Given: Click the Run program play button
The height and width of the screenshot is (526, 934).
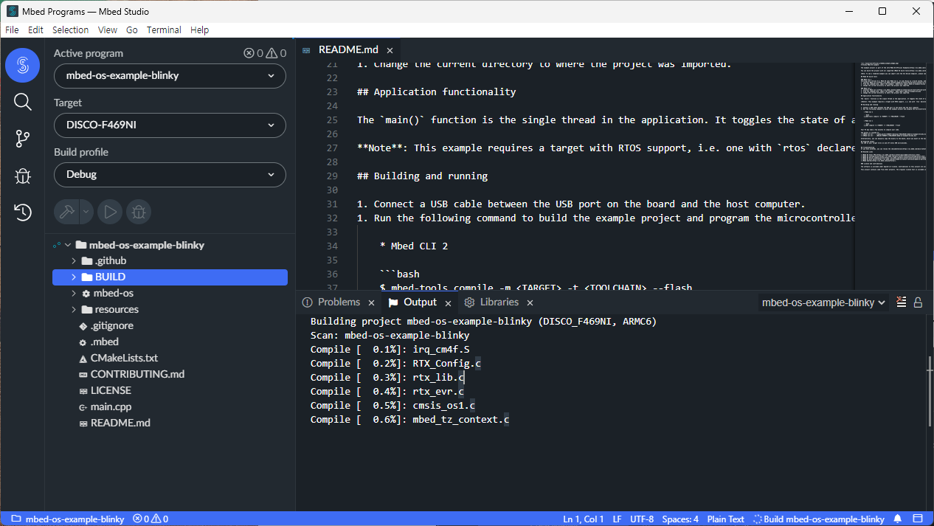Looking at the screenshot, I should pyautogui.click(x=110, y=212).
